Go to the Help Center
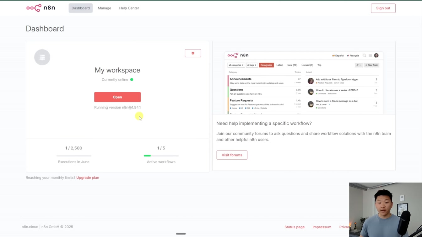422x237 pixels. pyautogui.click(x=129, y=8)
